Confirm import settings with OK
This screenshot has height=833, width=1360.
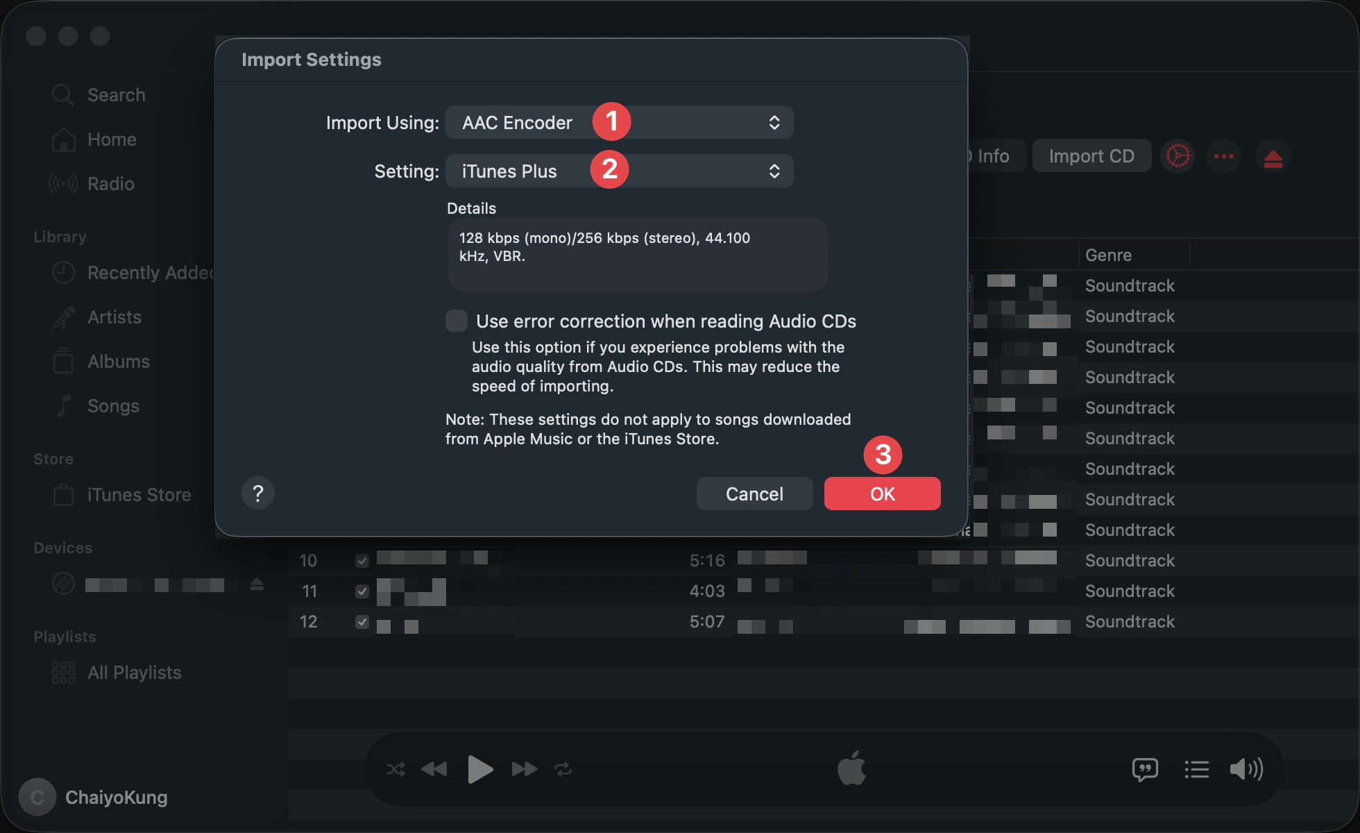[x=882, y=494]
